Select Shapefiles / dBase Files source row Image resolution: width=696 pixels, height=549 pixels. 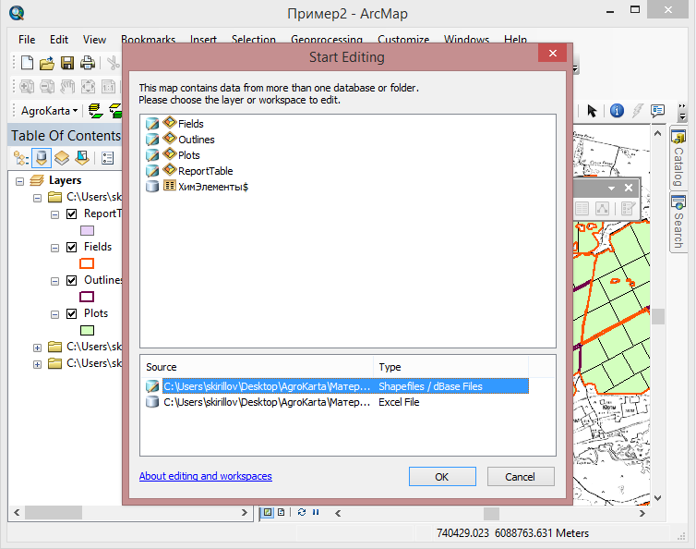[337, 386]
